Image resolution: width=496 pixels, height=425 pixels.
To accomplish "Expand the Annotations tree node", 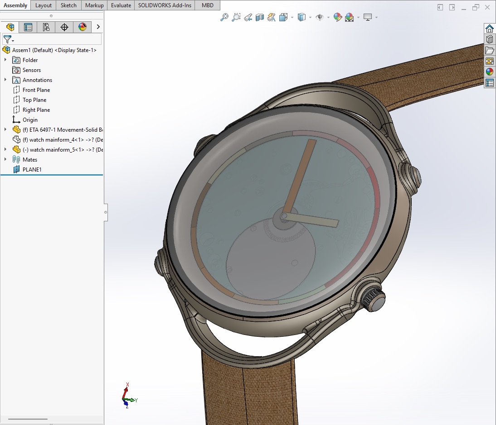I will [x=5, y=80].
